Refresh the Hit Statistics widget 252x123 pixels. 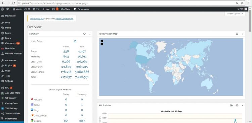[x=237, y=105]
